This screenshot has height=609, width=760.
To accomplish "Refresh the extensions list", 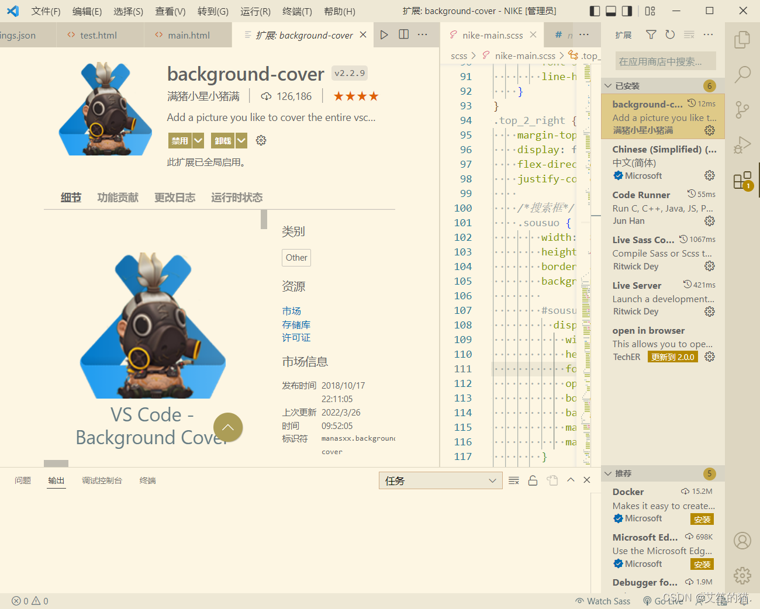I will [x=670, y=35].
